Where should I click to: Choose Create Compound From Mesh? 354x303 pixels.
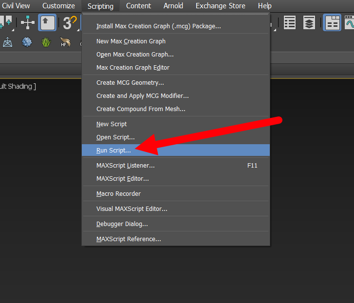point(176,109)
